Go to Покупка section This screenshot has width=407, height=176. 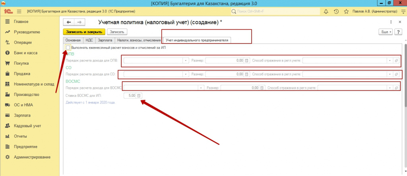pos(21,63)
